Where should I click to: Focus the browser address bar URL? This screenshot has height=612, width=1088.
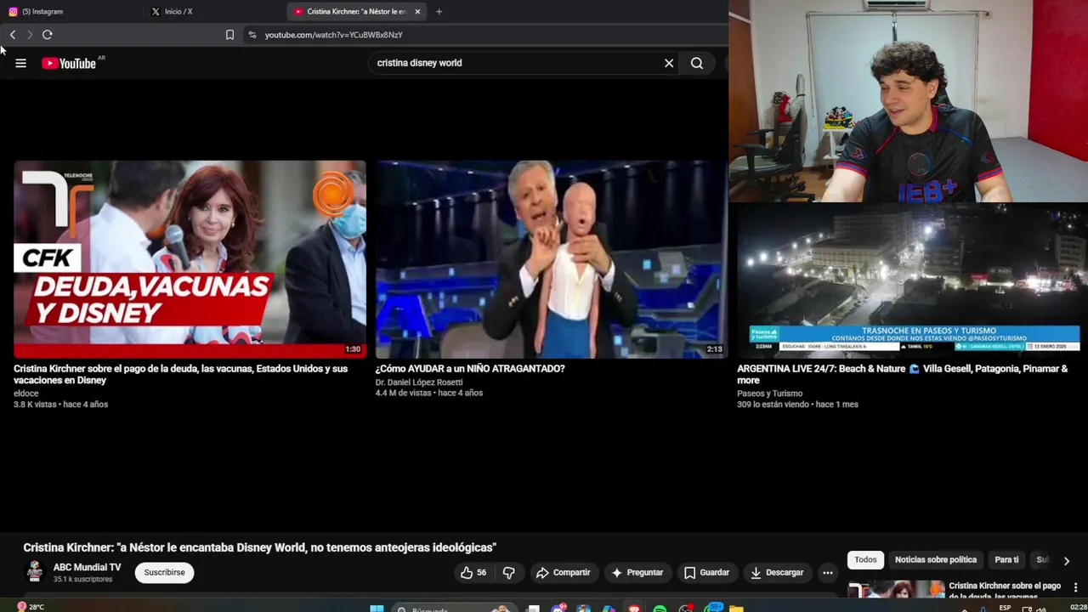click(333, 35)
